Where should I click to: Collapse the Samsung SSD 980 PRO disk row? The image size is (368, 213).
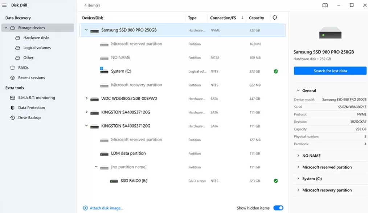pos(86,30)
